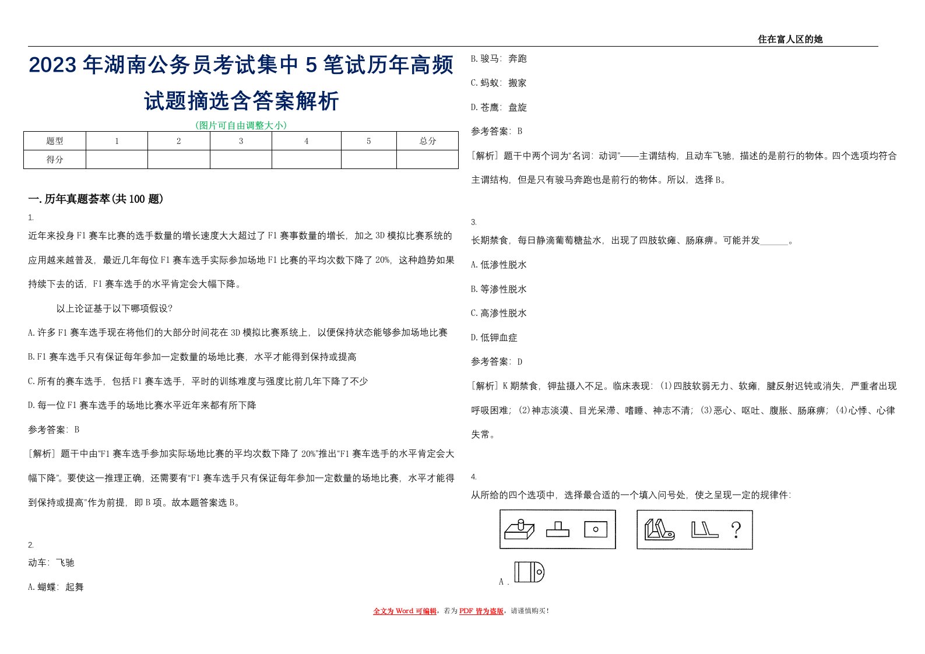Select option B. 骏马: 奔跑

(499, 58)
